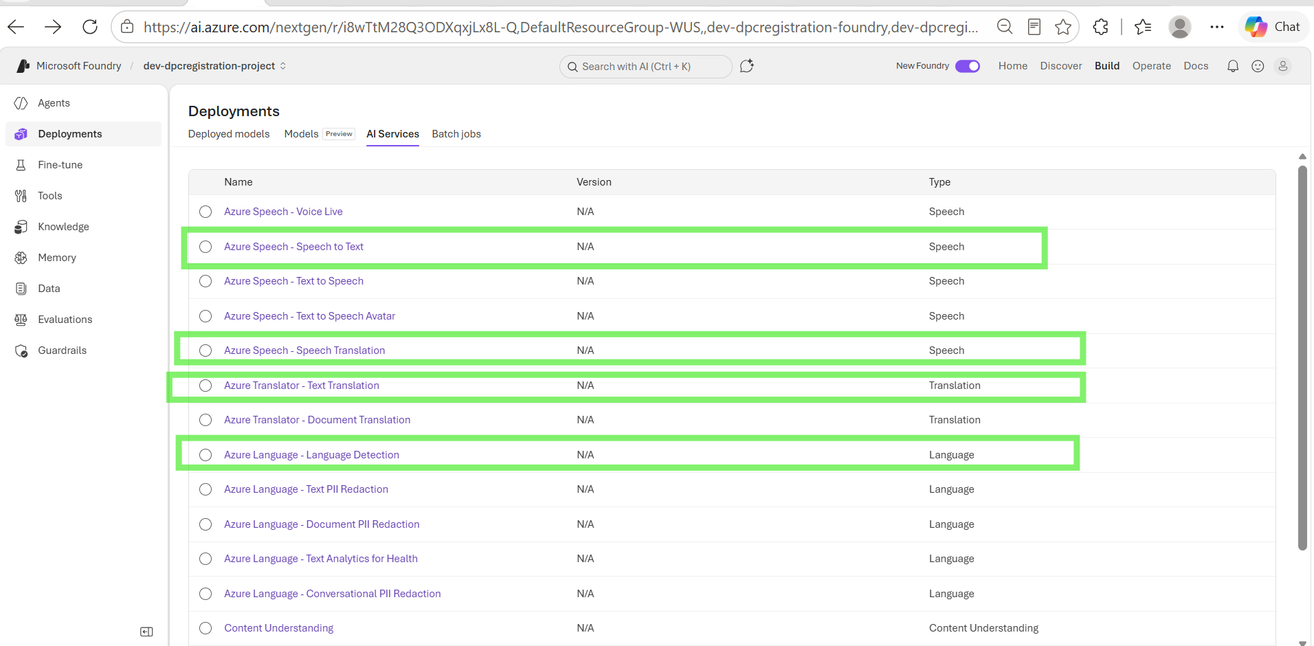This screenshot has width=1314, height=646.
Task: Open the browser extensions puzzle icon
Action: click(x=1101, y=27)
